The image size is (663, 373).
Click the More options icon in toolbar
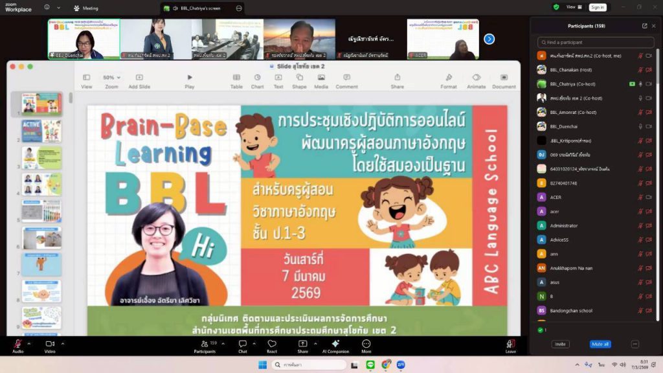pyautogui.click(x=366, y=344)
